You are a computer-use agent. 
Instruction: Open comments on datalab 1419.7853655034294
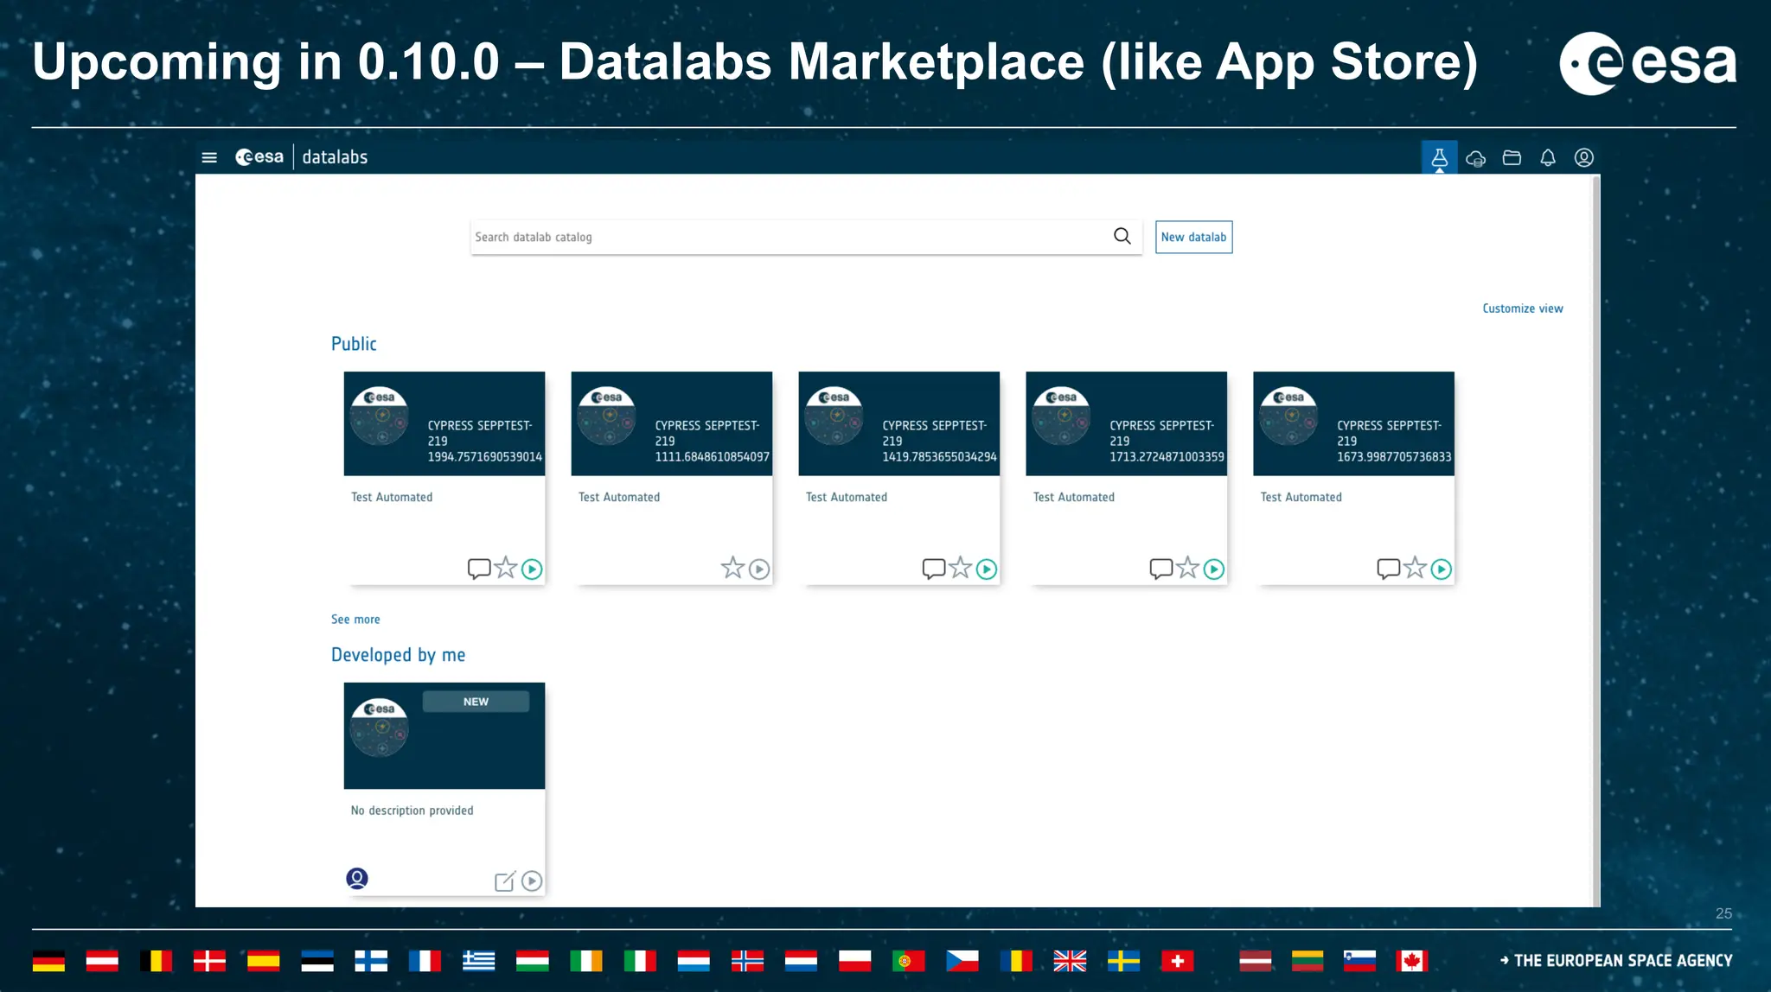click(x=934, y=569)
